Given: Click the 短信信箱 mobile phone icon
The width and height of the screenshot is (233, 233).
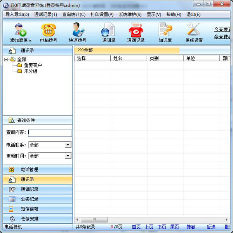Looking at the screenshot, I should (11, 209).
